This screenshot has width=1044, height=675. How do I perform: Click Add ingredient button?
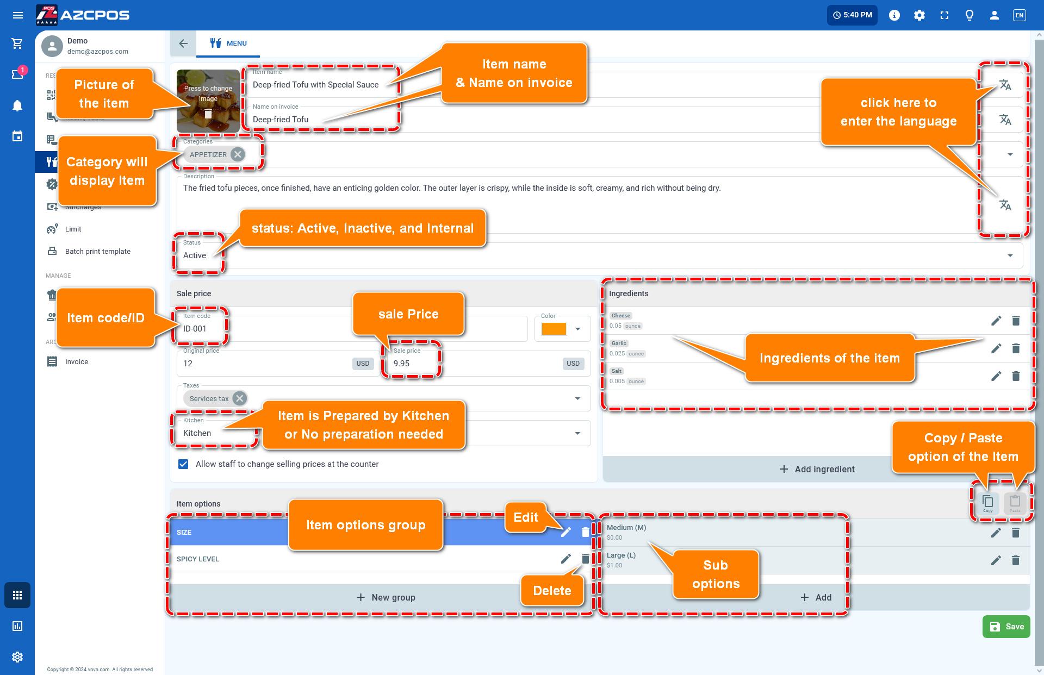pyautogui.click(x=817, y=469)
